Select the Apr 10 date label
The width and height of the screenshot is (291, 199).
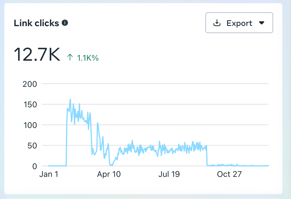[x=109, y=174]
